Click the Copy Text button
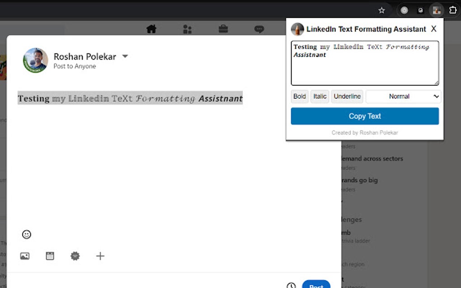 coord(365,116)
